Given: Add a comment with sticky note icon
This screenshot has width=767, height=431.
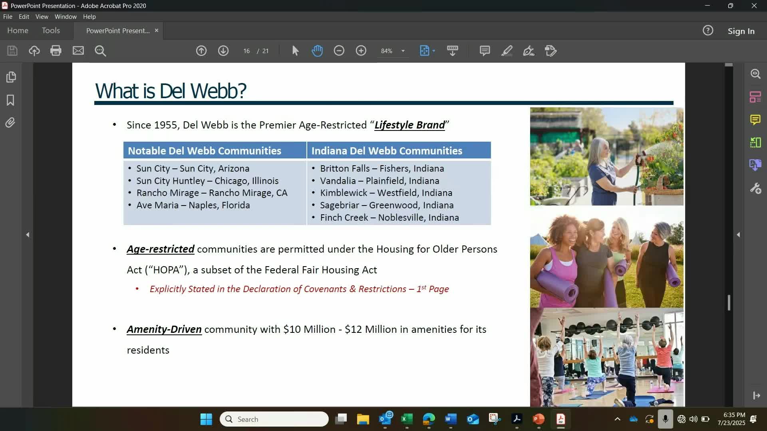Looking at the screenshot, I should pyautogui.click(x=485, y=51).
